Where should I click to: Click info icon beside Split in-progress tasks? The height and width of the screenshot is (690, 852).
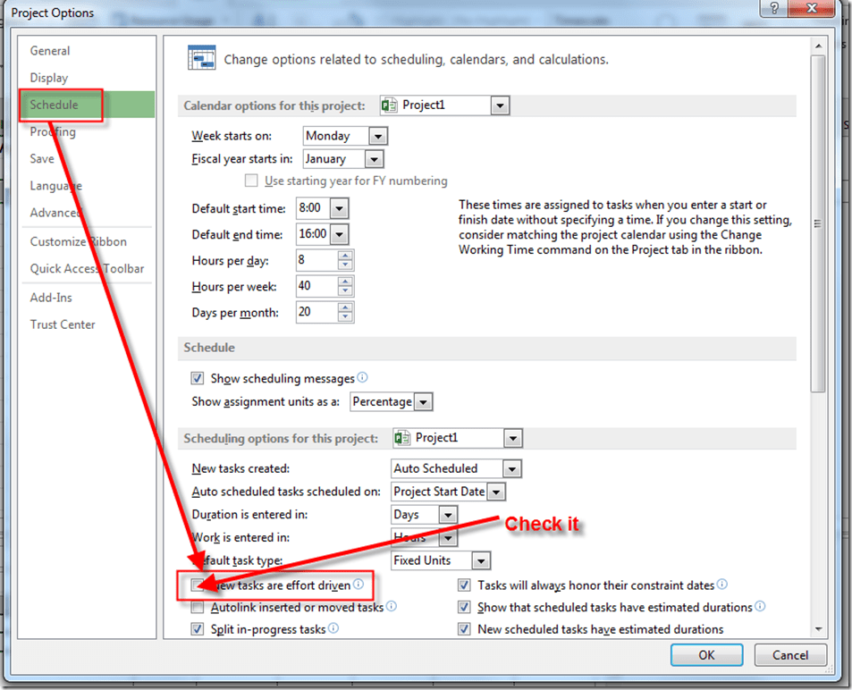click(x=333, y=629)
